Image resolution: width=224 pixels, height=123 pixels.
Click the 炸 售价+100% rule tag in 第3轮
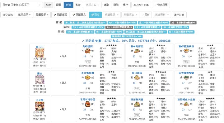[109, 32]
